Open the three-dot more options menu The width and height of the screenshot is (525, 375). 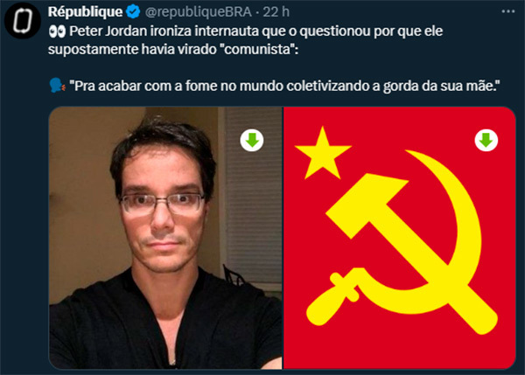pos(507,11)
